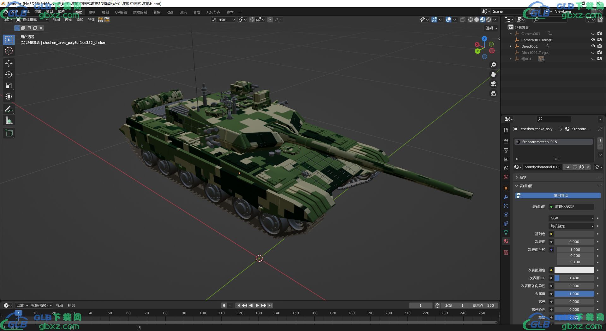
Task: Click the Add Cube tool
Action: pos(9,133)
